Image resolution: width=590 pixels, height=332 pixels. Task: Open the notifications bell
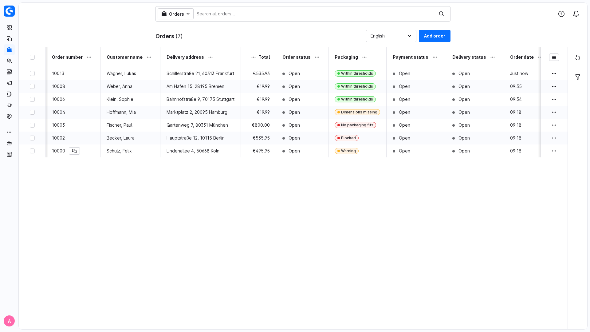[576, 14]
